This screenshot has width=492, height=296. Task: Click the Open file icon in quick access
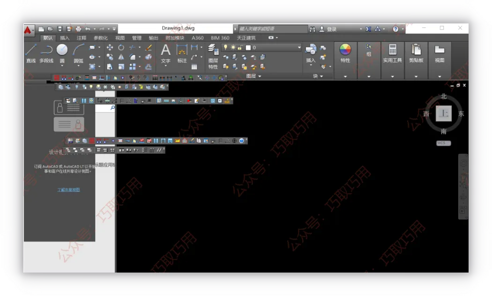50,29
